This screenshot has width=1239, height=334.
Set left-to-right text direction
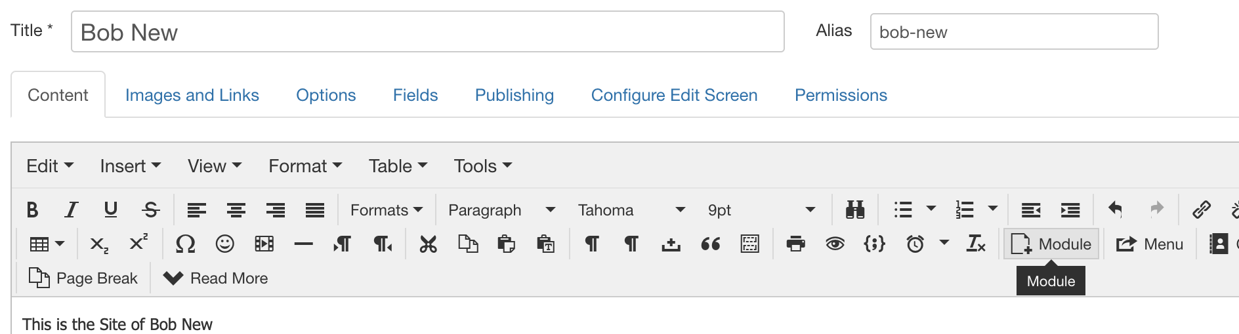(343, 244)
